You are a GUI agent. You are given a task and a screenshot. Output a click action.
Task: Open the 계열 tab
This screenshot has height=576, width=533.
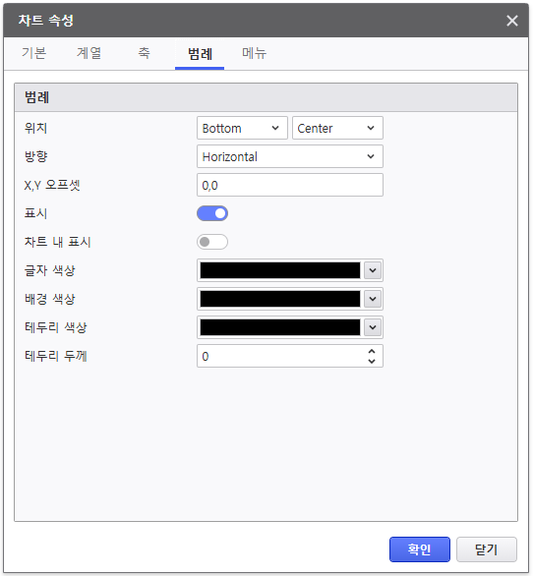pyautogui.click(x=89, y=53)
